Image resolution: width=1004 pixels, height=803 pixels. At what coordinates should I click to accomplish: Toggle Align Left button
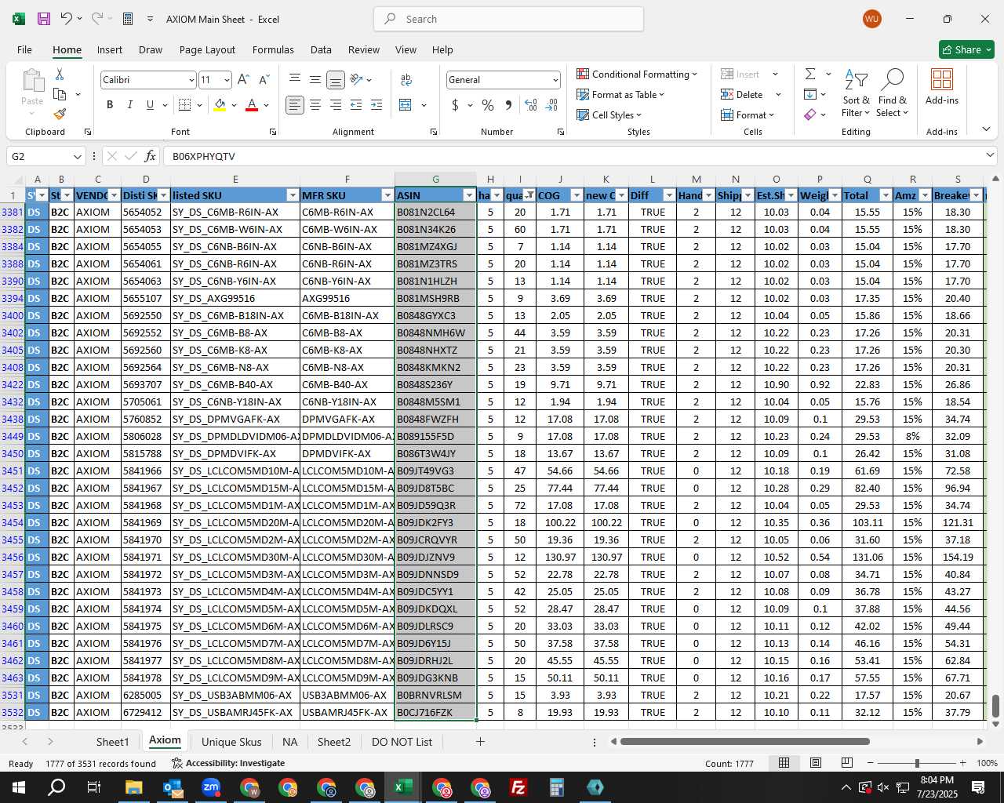(295, 104)
